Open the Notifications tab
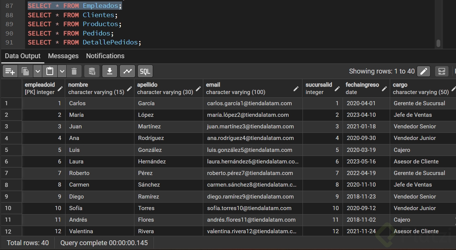This screenshot has width=456, height=250. coord(105,56)
